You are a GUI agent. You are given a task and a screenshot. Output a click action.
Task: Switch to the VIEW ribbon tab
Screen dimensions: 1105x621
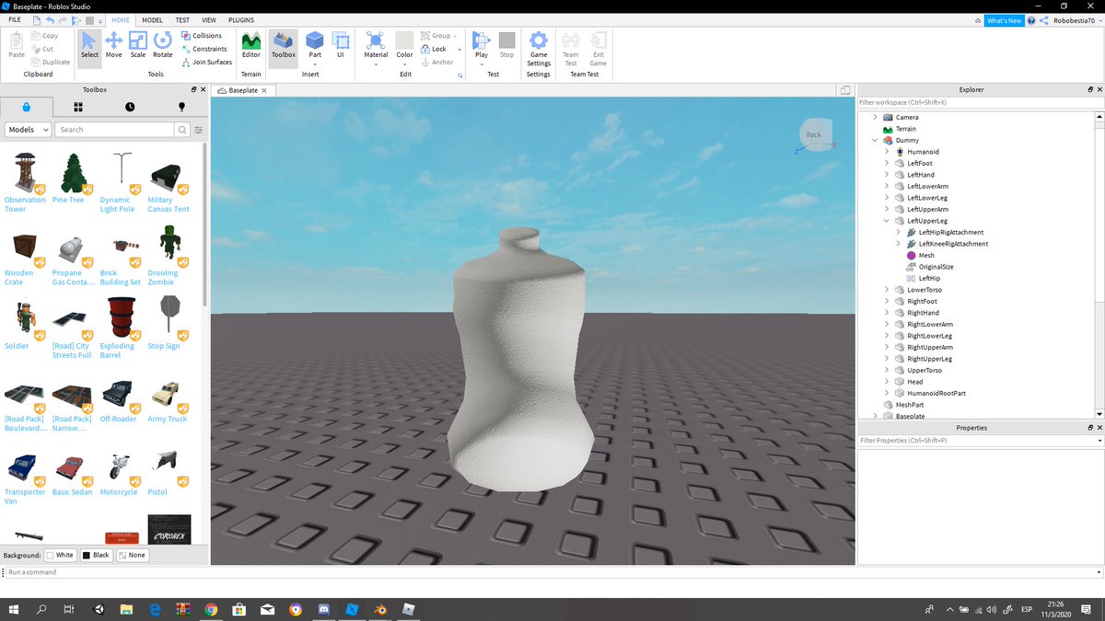tap(209, 19)
